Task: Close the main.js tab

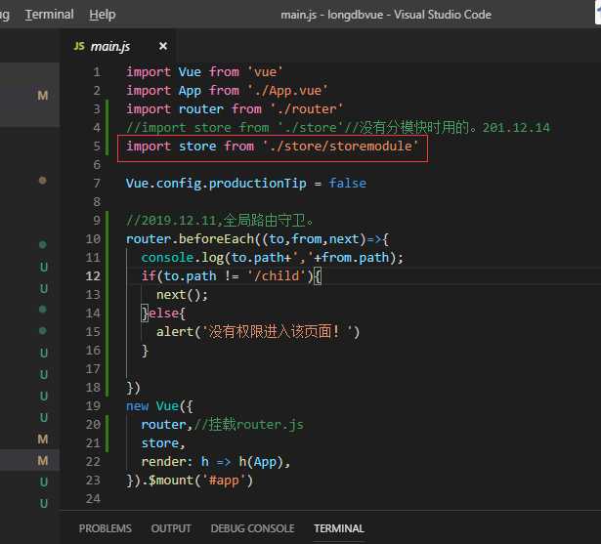Action: click(163, 46)
